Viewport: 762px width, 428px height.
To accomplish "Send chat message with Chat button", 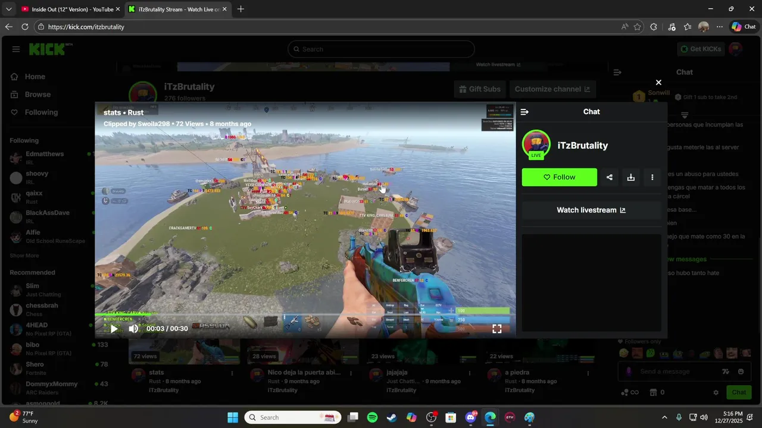I will 739,392.
